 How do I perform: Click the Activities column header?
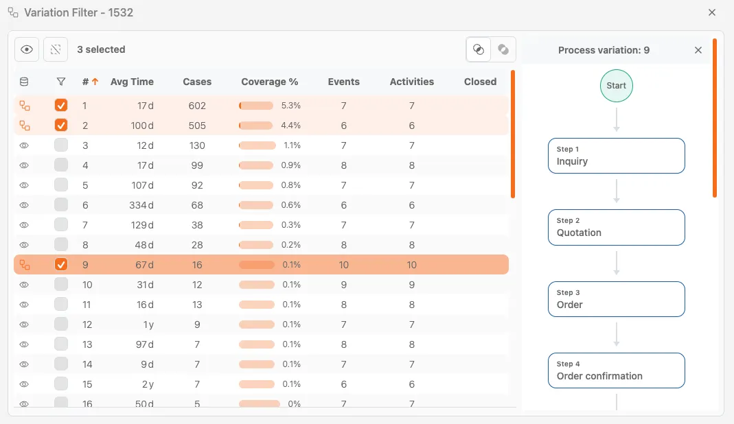tap(411, 82)
